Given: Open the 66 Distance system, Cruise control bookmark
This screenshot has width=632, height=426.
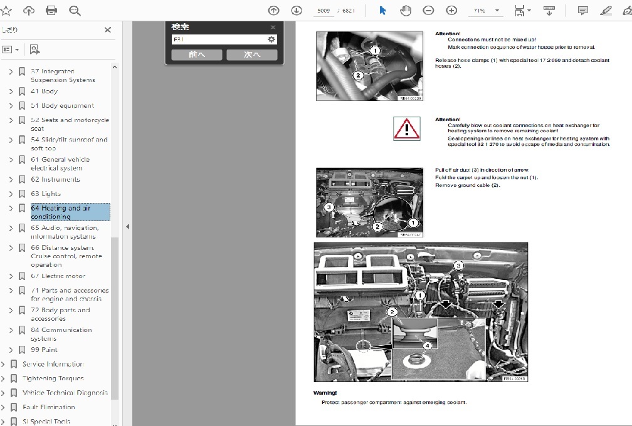Looking at the screenshot, I should click(66, 256).
